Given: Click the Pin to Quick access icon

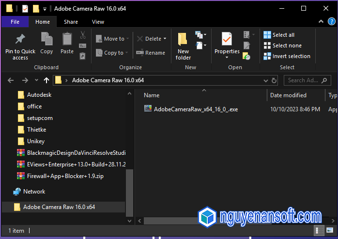Looking at the screenshot, I should [x=20, y=39].
